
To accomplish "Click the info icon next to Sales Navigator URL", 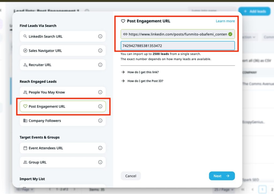I will 100,51.
